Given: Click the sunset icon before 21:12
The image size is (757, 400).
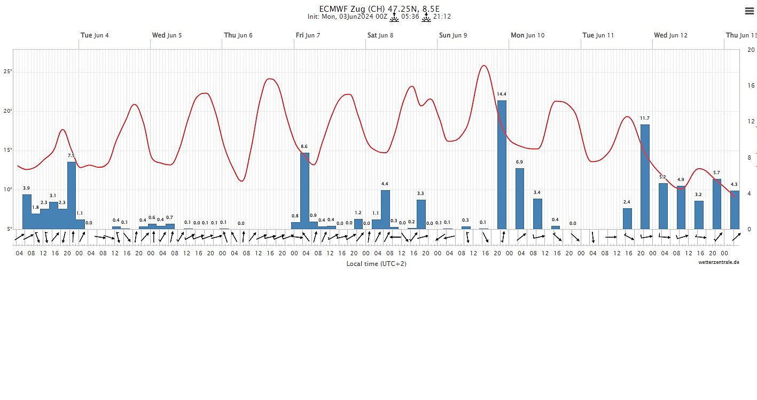Looking at the screenshot, I should click(x=426, y=17).
